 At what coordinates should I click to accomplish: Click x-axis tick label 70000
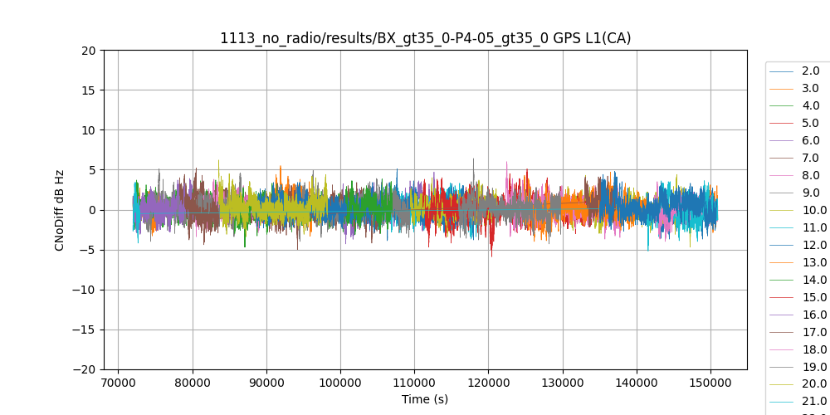click(118, 383)
